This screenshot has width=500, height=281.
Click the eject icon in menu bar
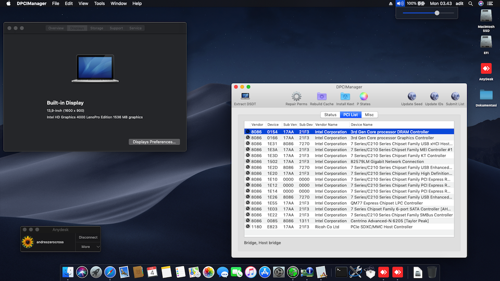[391, 4]
